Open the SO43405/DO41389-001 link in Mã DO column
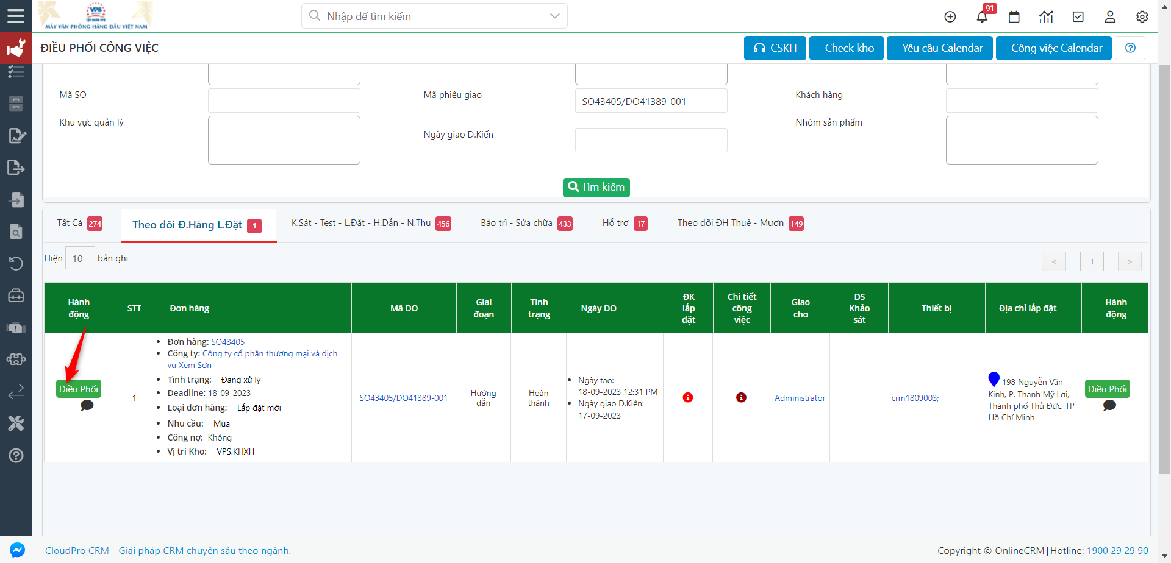Screen dimensions: 1171x563 tap(404, 398)
